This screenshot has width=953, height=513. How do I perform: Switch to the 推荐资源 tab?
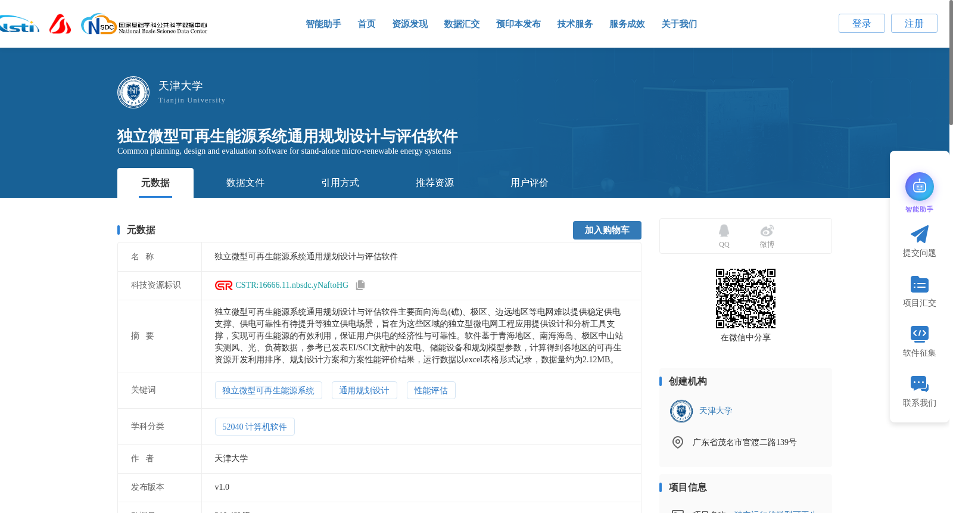click(x=435, y=183)
